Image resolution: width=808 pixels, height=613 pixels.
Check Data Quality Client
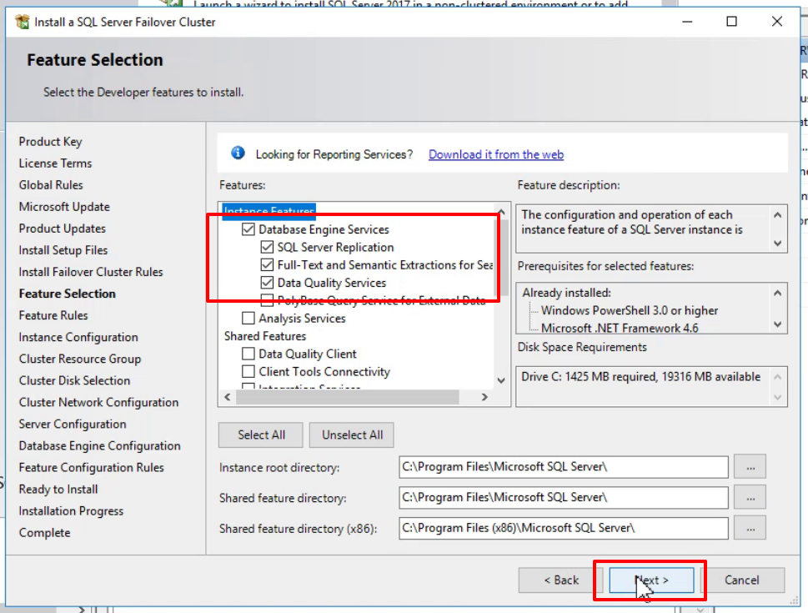click(x=248, y=354)
